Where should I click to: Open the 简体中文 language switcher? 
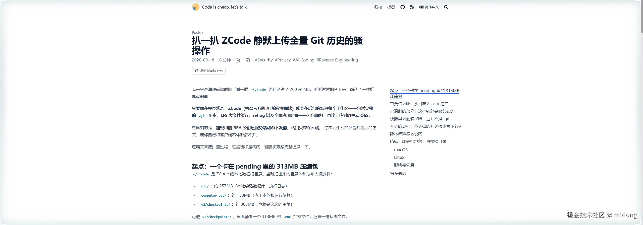pyautogui.click(x=429, y=7)
